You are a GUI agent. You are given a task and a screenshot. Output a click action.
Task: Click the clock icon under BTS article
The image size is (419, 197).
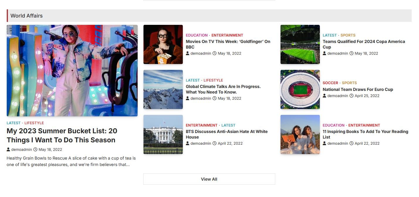click(214, 143)
